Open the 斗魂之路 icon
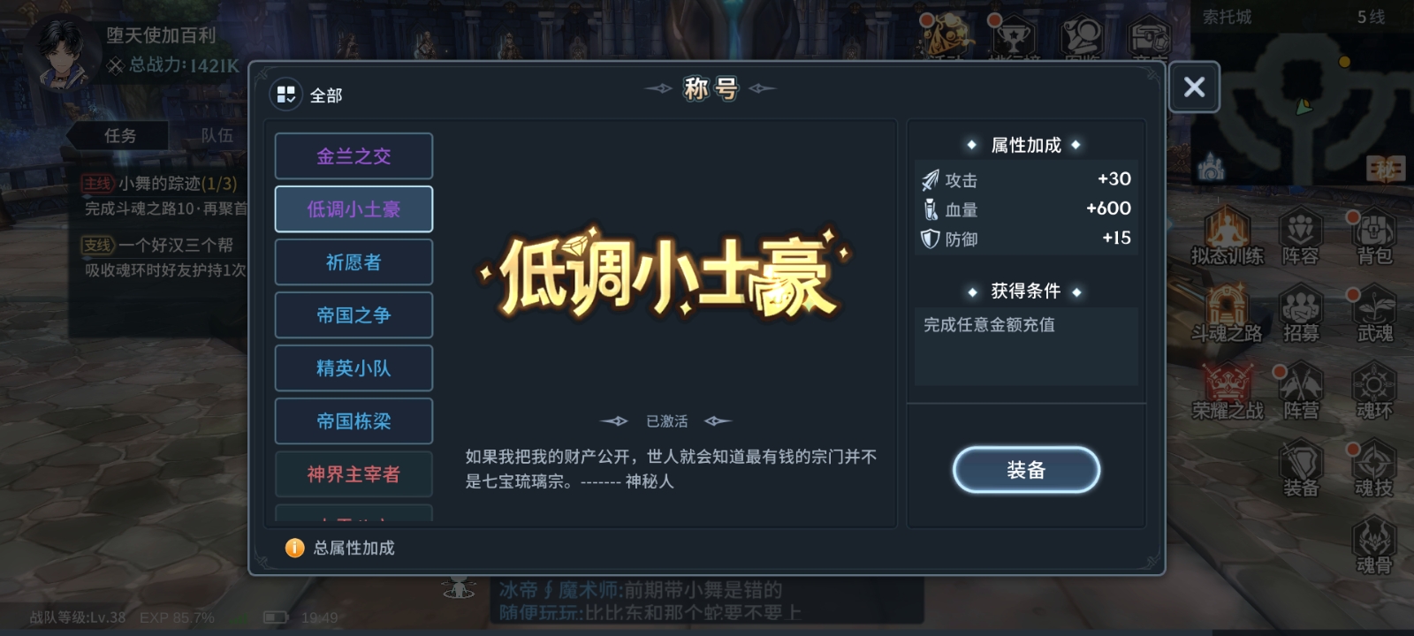The width and height of the screenshot is (1414, 636). click(x=1227, y=314)
